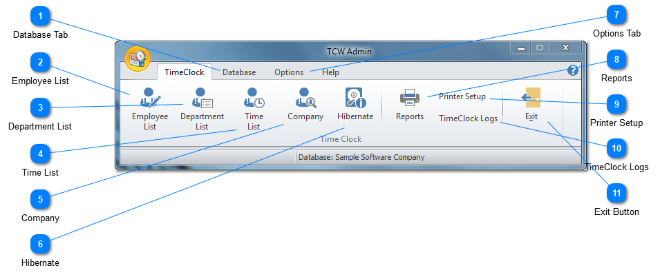Viewport: 660px width, 279px height.
Task: Minimize the TCW Admin window
Action: pos(521,48)
